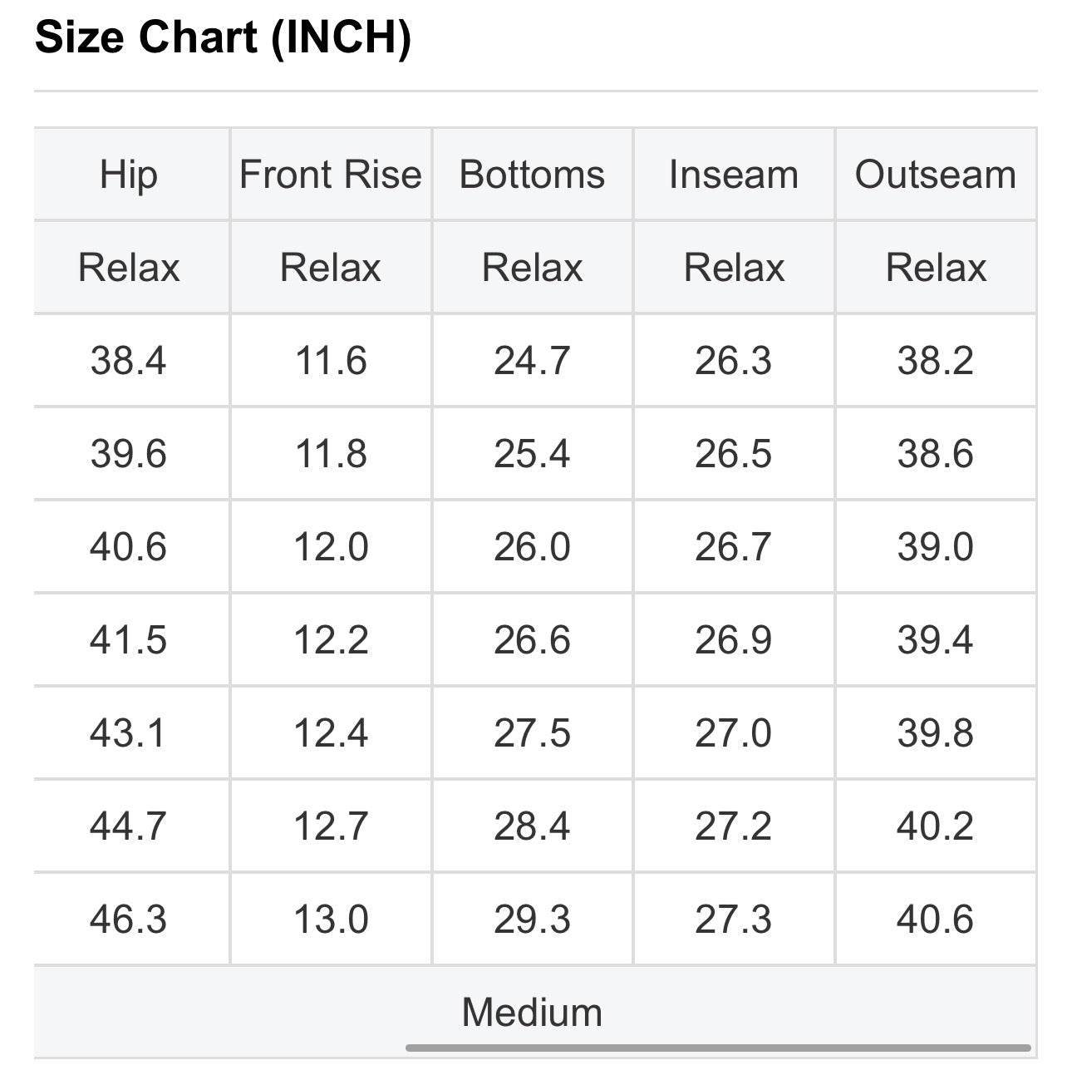Click the front rise 13.0 cell
Screen dimensions: 1072x1085
click(331, 920)
